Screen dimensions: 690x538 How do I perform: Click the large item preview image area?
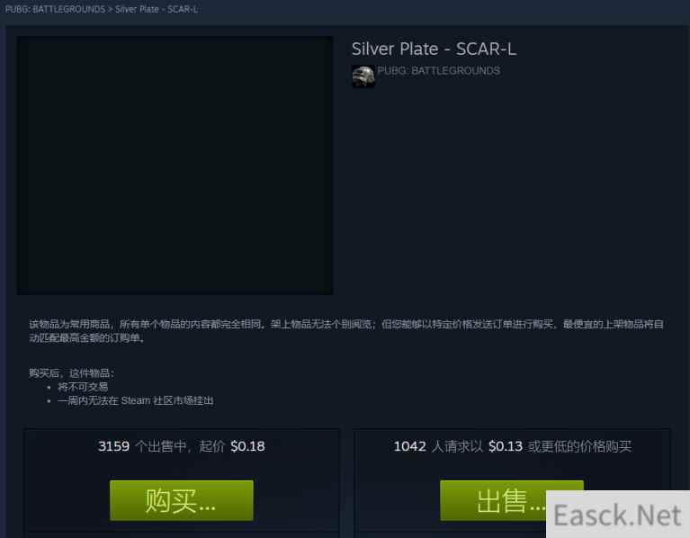[x=175, y=166]
